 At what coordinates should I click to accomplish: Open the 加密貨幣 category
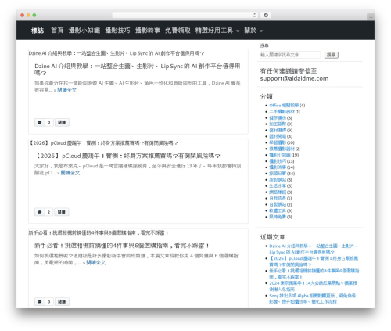[x=278, y=124]
